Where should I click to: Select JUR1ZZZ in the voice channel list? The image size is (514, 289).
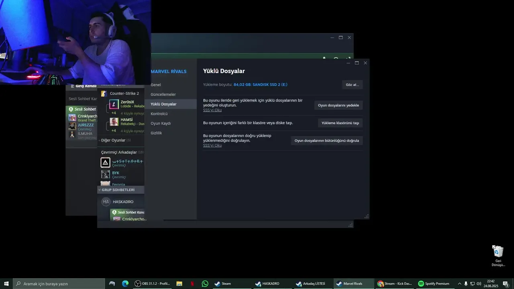(x=86, y=125)
